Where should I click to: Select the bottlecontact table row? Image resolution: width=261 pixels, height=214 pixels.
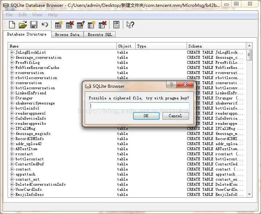(30, 159)
